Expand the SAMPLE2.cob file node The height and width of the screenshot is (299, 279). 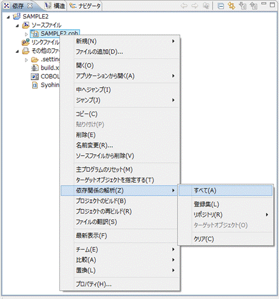(26, 34)
